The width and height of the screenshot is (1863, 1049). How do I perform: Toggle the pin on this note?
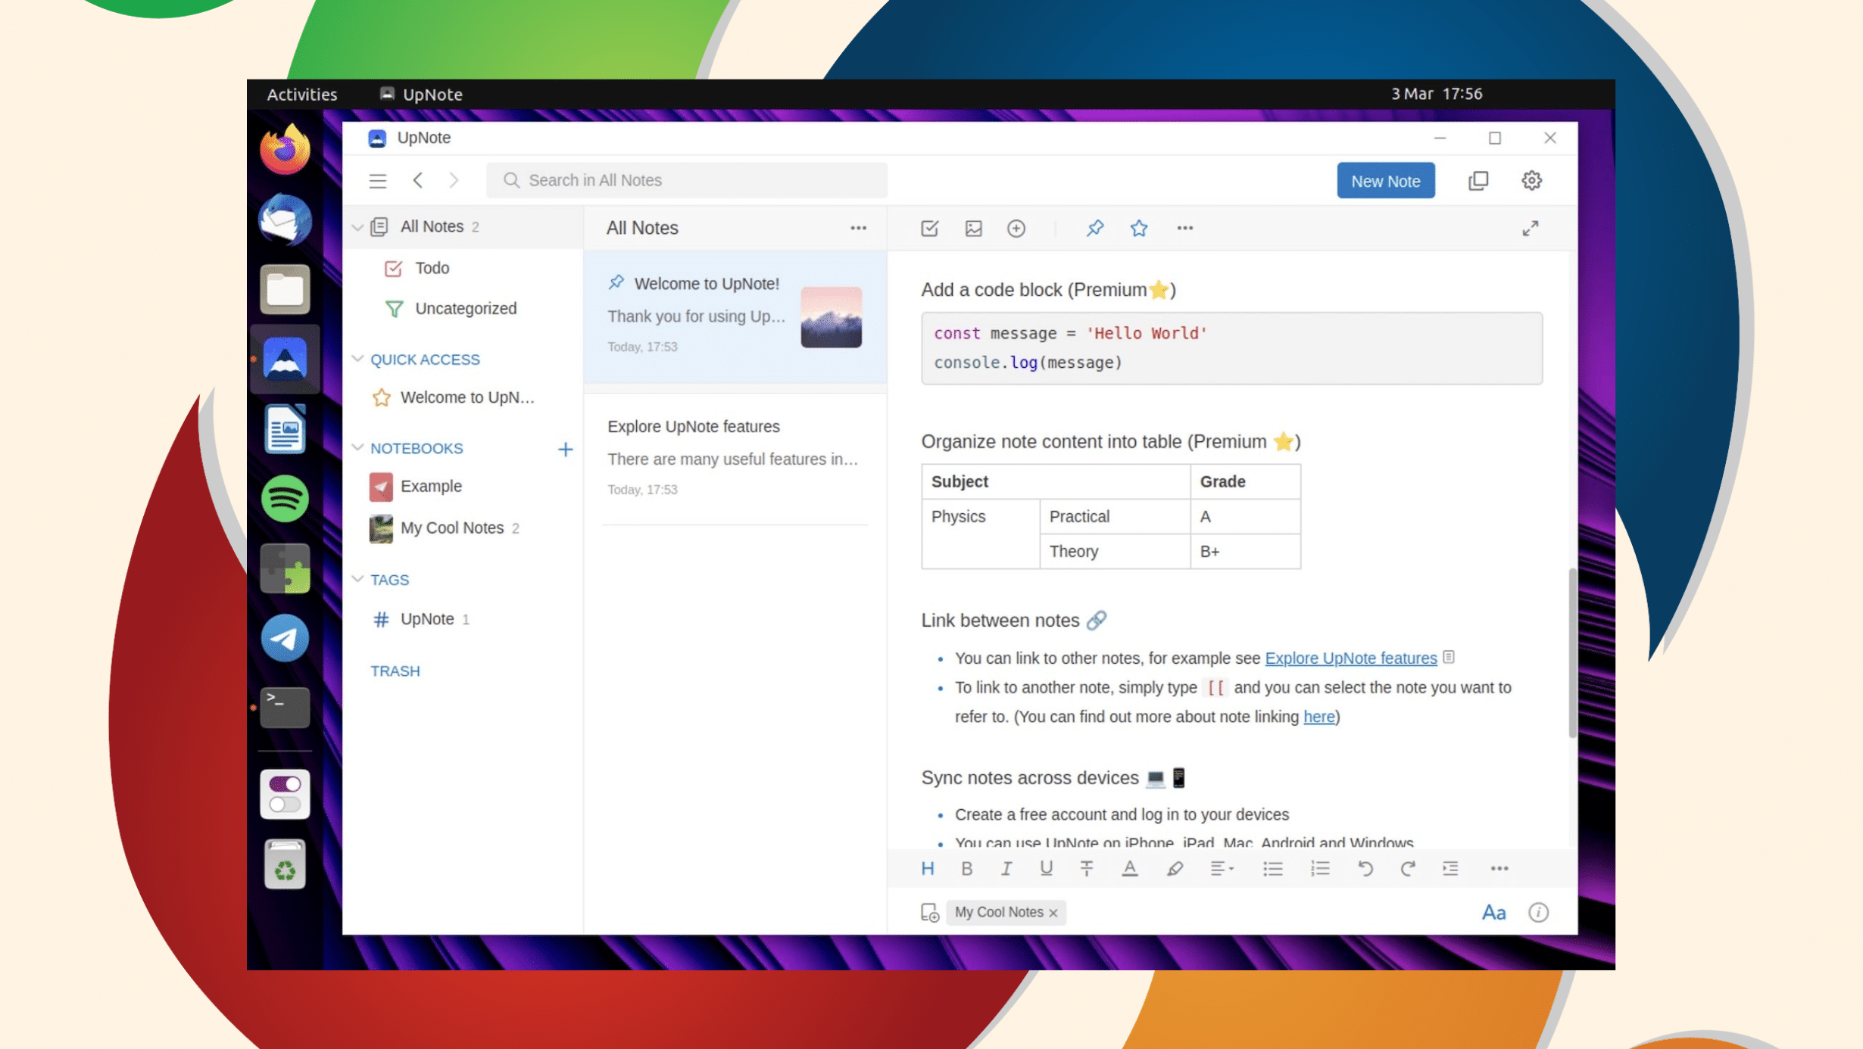point(1094,228)
